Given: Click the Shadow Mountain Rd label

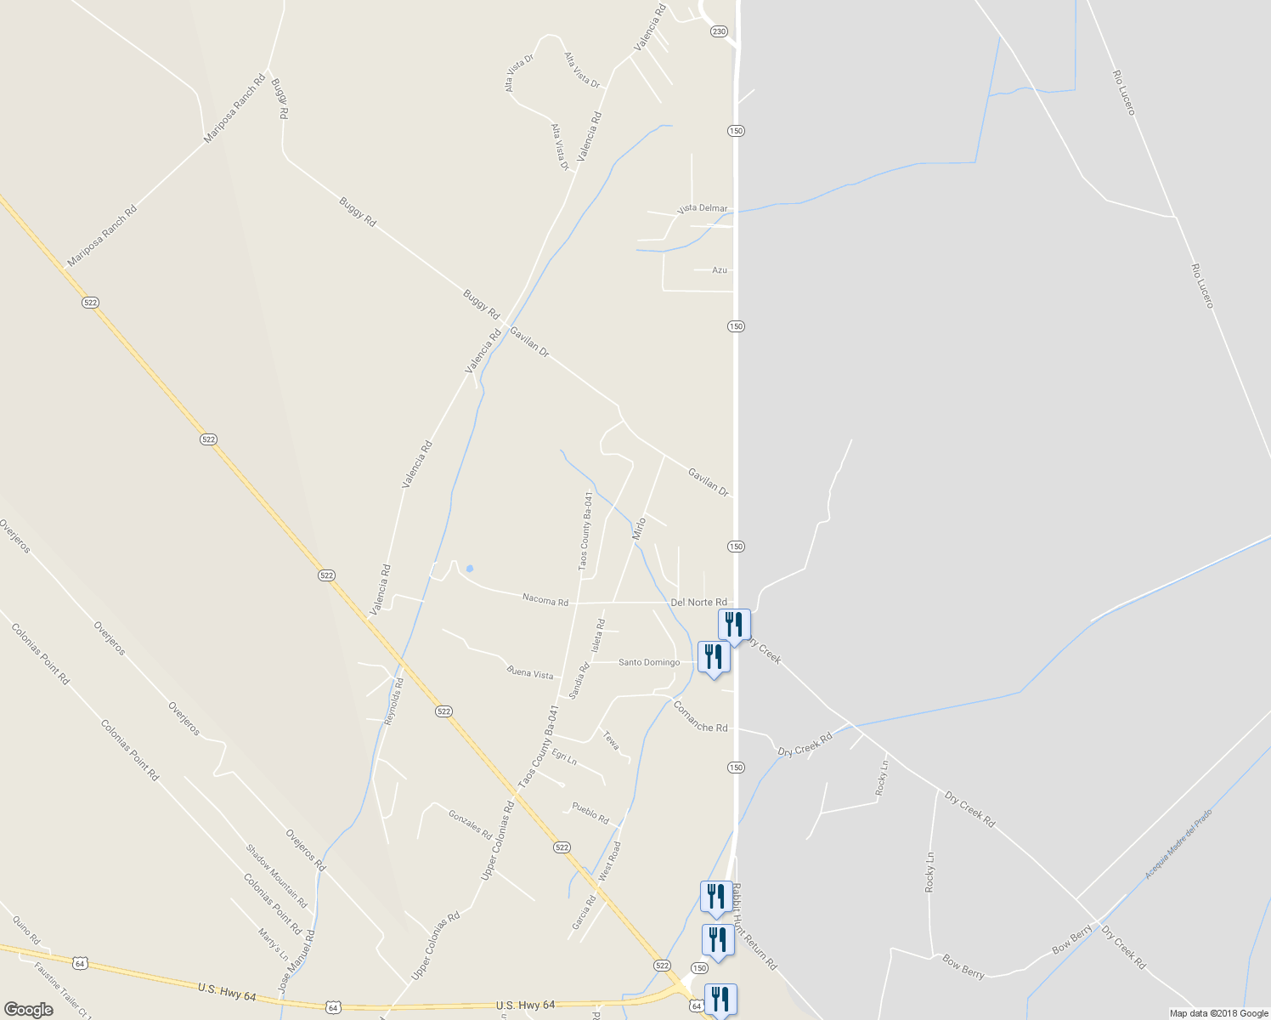Looking at the screenshot, I should 276,875.
